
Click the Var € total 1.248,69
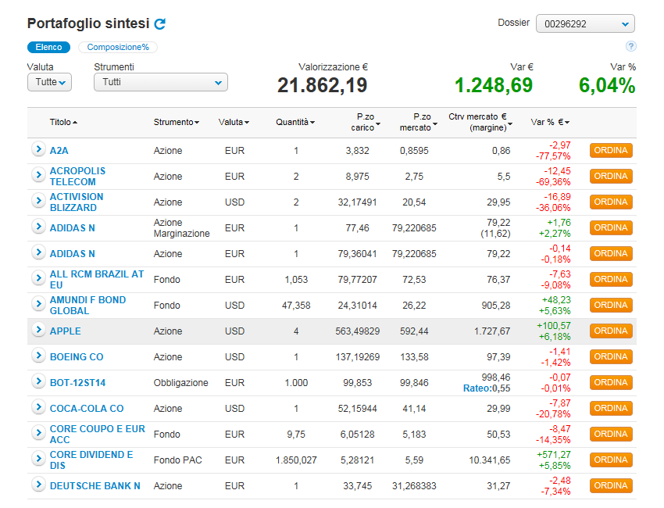[494, 85]
